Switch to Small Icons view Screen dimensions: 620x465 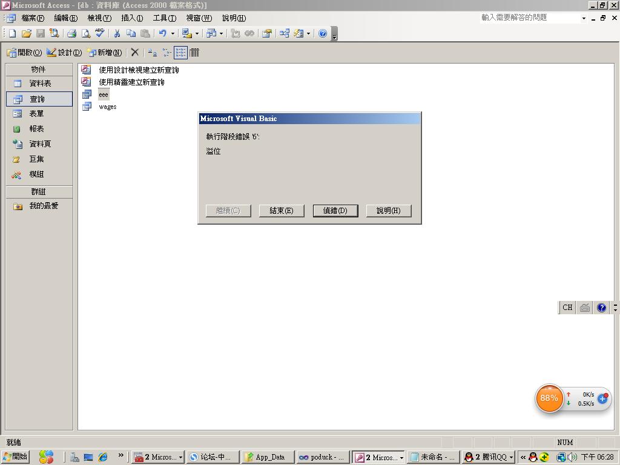point(167,52)
